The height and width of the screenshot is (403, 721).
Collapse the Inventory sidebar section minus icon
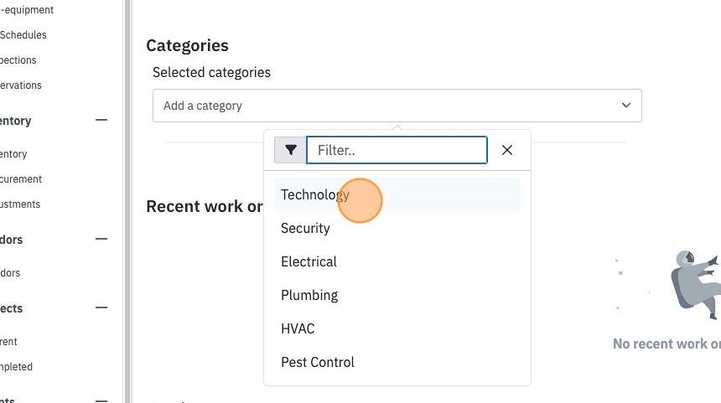point(101,121)
